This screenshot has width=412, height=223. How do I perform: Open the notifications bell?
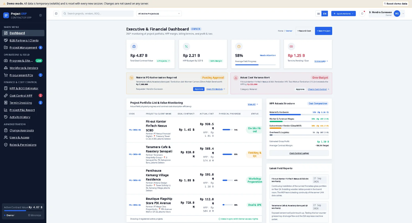click(362, 14)
